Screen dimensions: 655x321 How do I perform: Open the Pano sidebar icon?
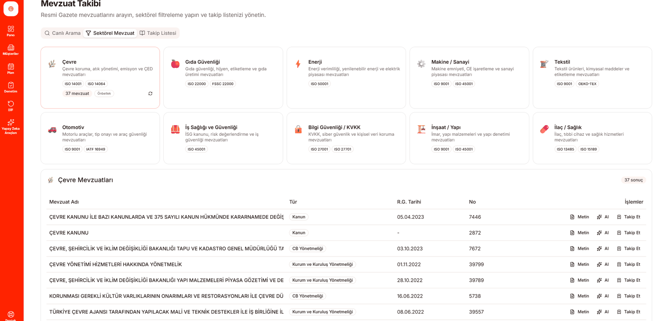pos(11,31)
